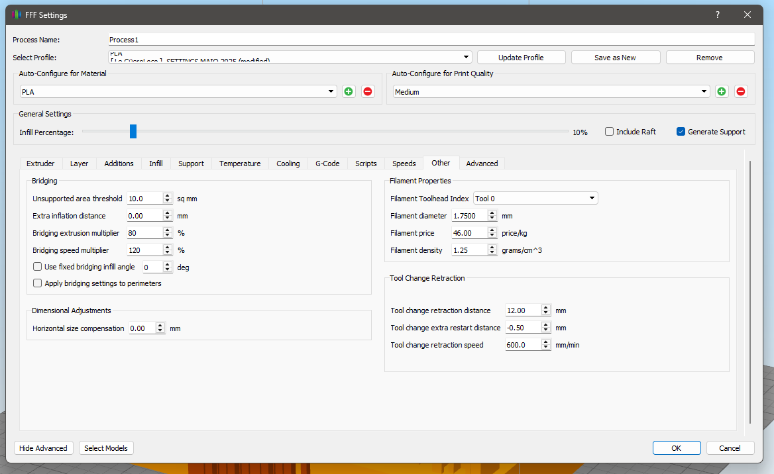Decrease Bridging speed multiplier using down arrow
Screen dimensions: 774x474
[168, 253]
